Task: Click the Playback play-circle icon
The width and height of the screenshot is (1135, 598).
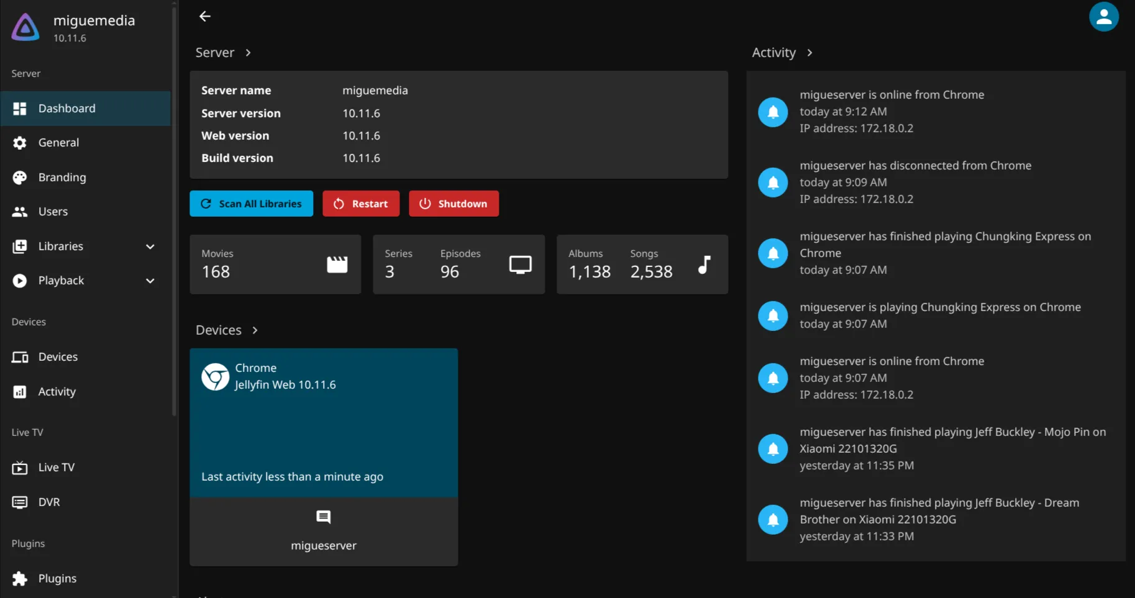Action: [20, 281]
